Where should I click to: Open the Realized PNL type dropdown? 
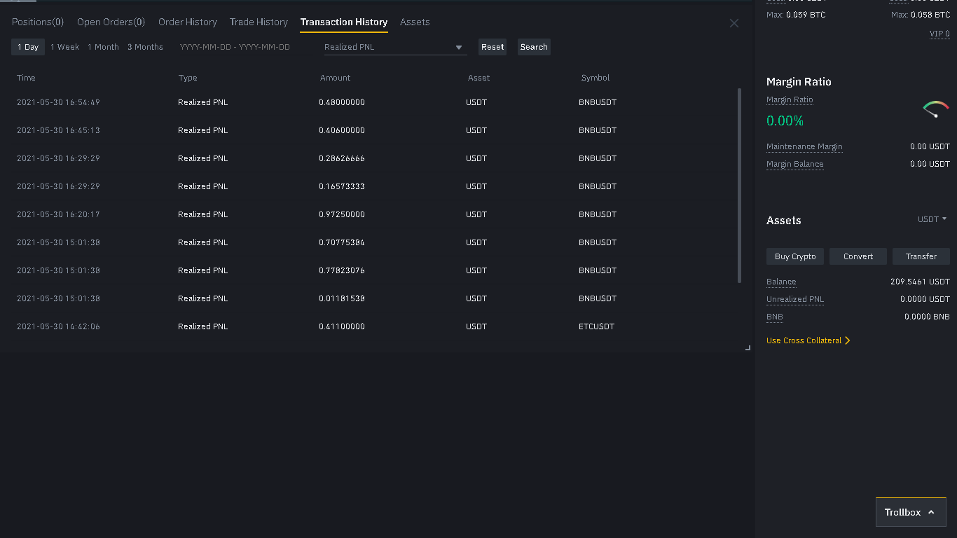pos(395,47)
